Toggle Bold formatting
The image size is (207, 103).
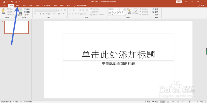(35, 14)
